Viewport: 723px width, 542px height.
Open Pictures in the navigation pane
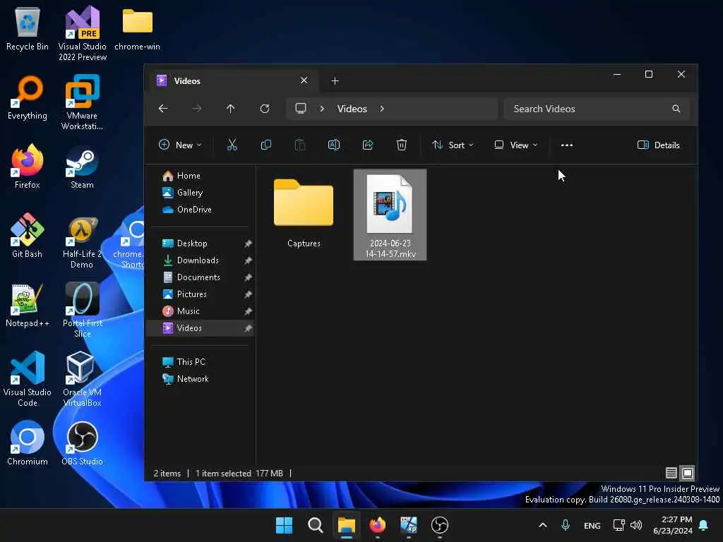[x=201, y=294]
